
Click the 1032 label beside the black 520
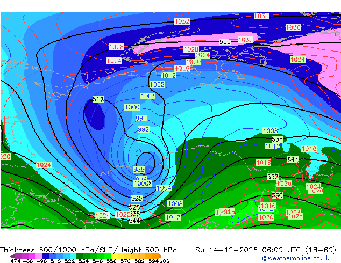(245, 40)
